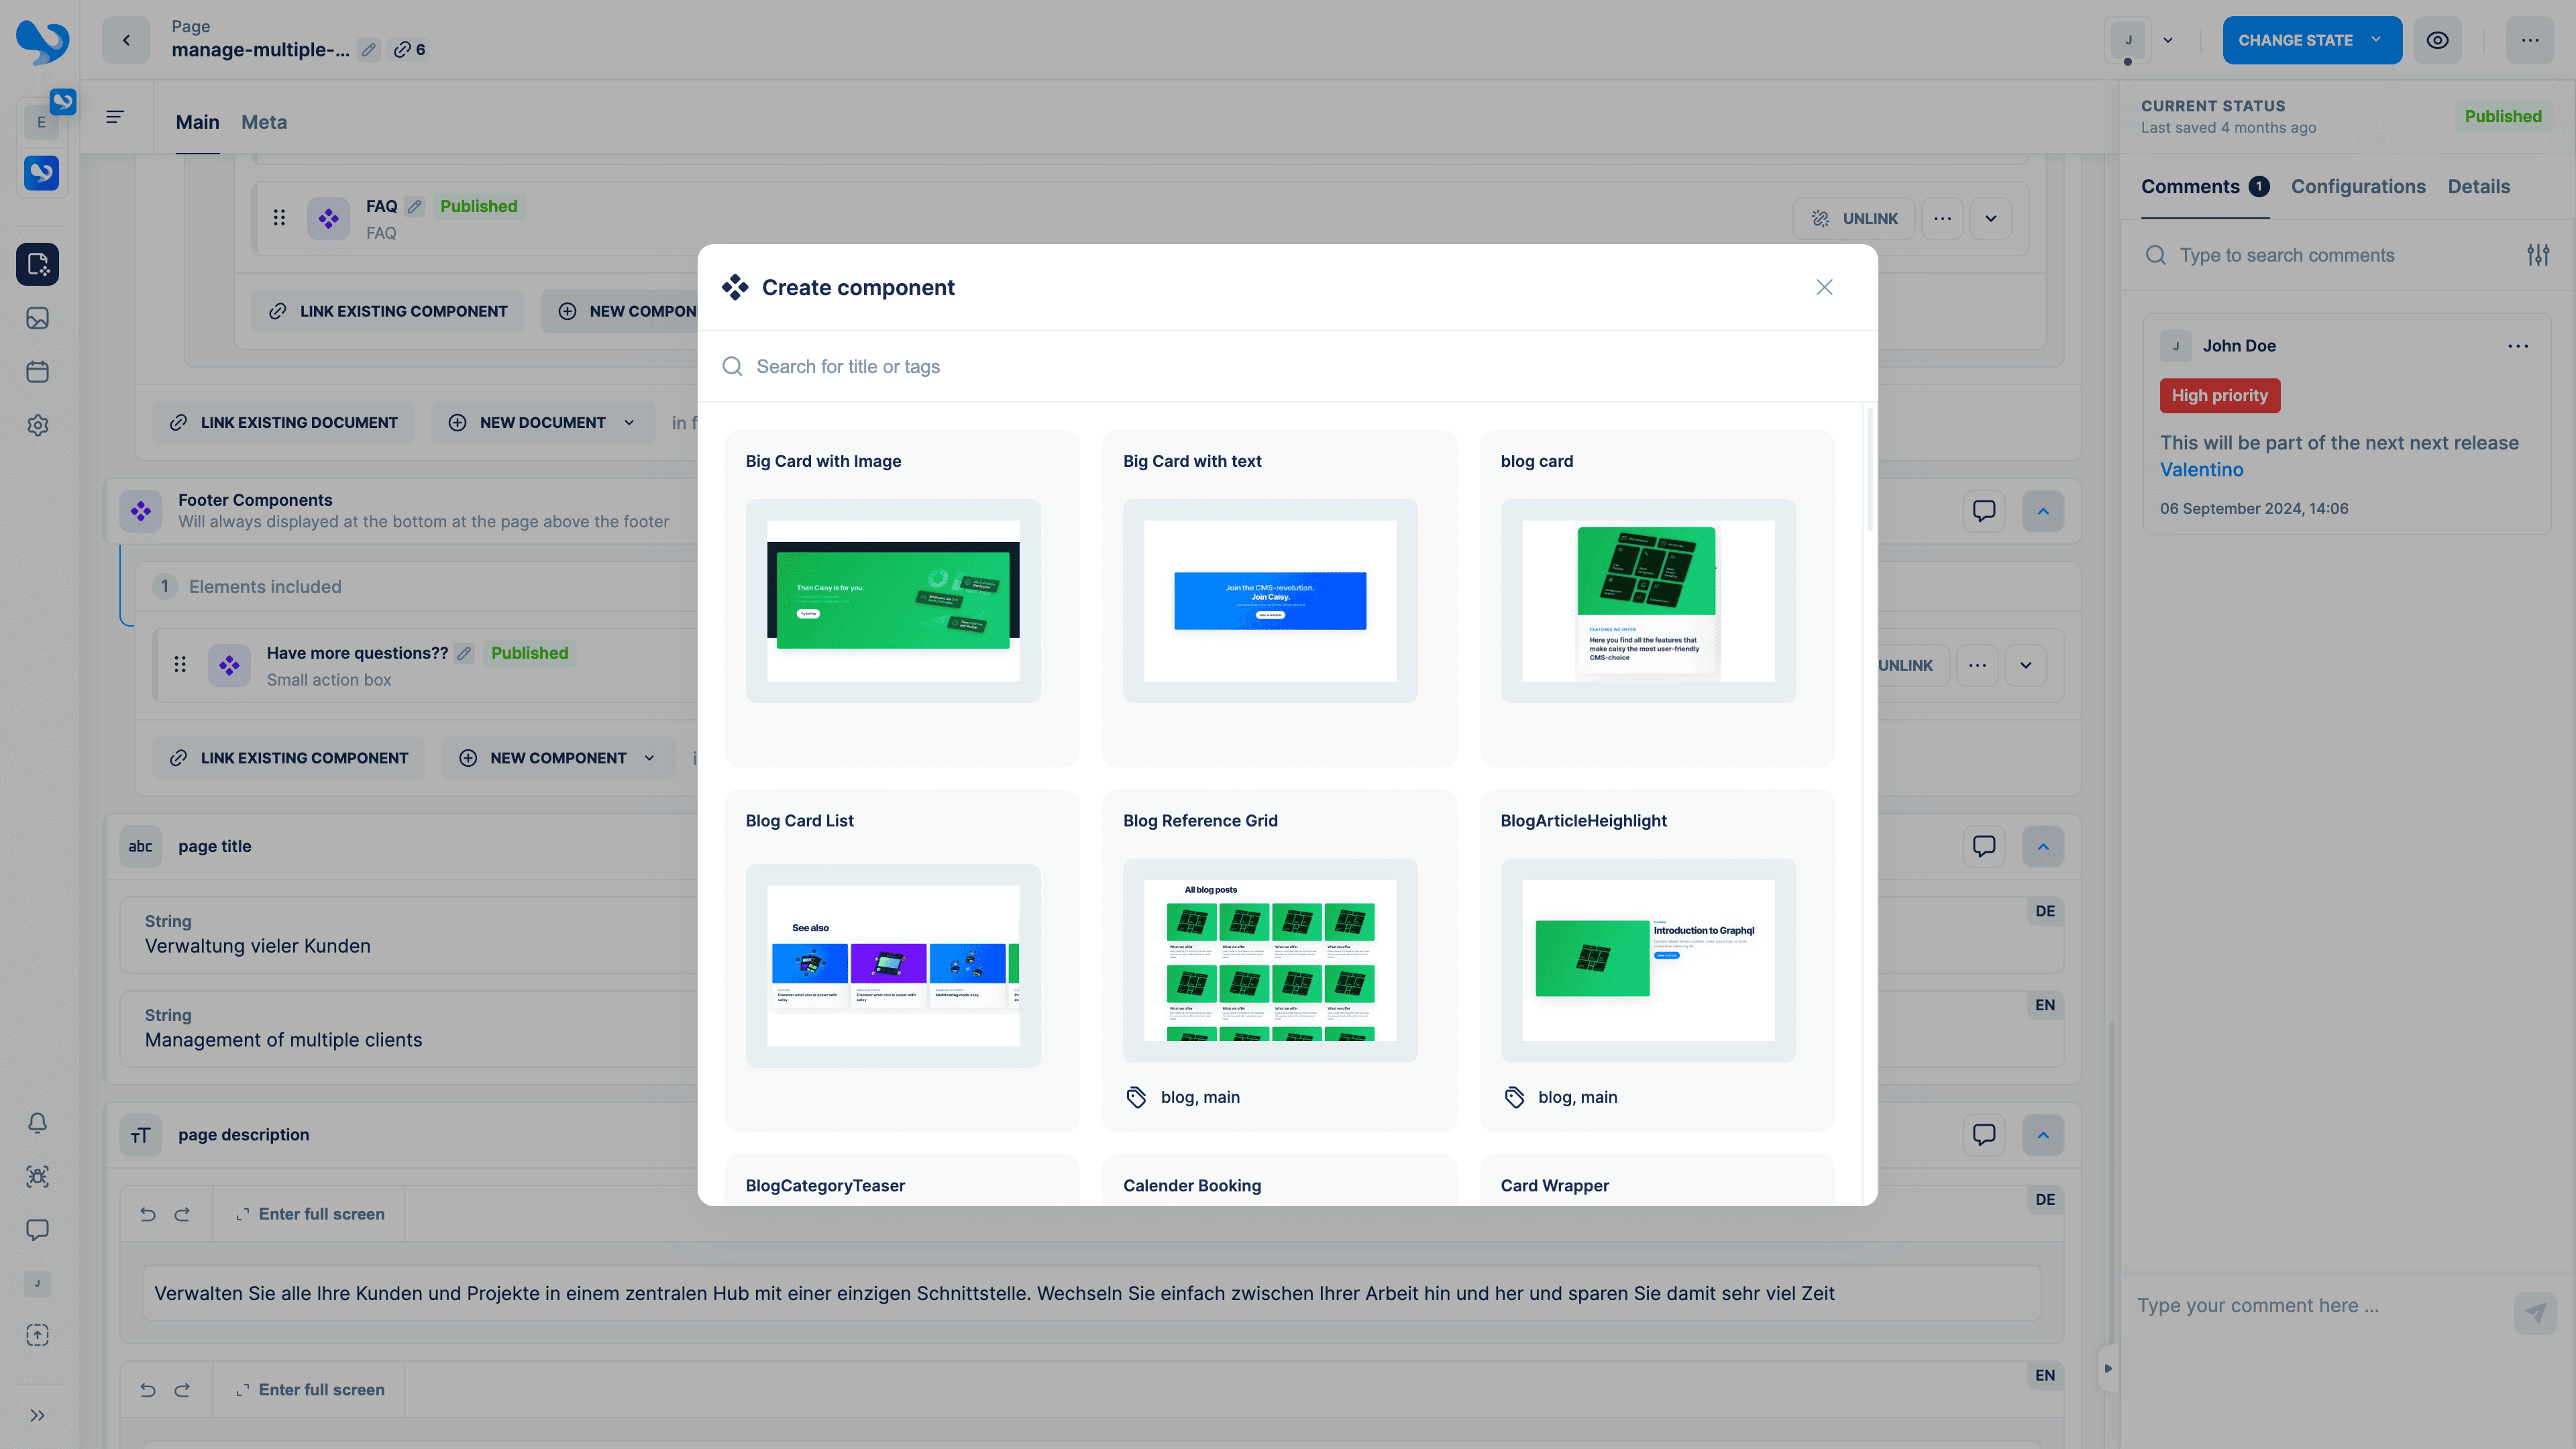Click the comment filter sliders icon
This screenshot has height=1449, width=2576.
[x=2537, y=255]
